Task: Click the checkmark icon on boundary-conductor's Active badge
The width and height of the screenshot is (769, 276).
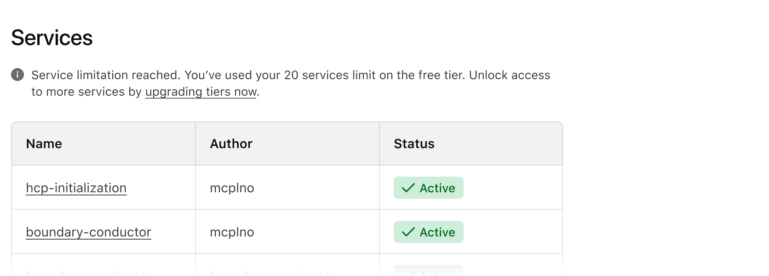Action: (407, 232)
